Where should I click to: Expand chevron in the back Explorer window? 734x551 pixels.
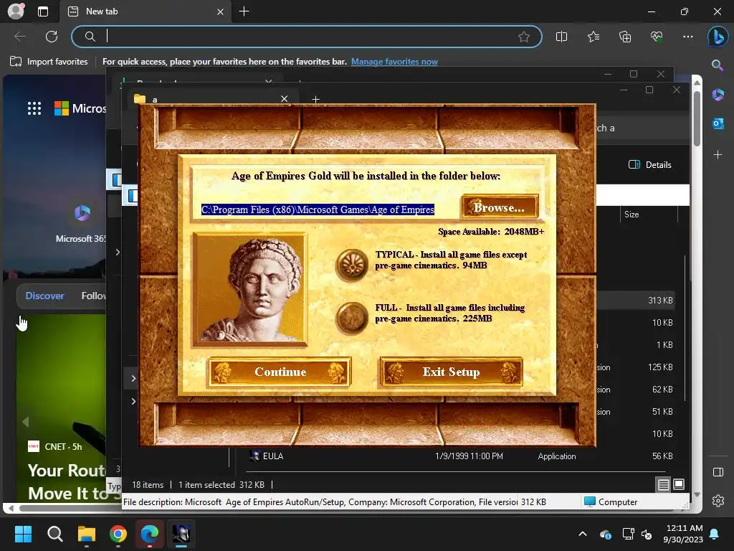click(x=118, y=252)
